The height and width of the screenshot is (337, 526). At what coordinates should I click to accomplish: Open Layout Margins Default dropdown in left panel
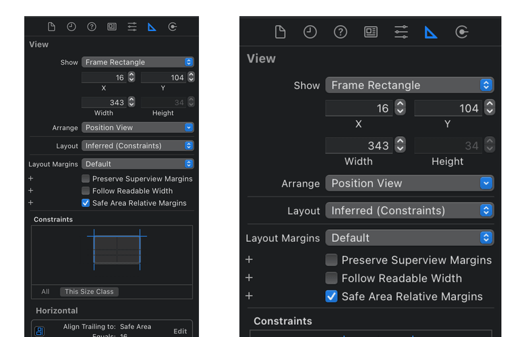pos(138,164)
